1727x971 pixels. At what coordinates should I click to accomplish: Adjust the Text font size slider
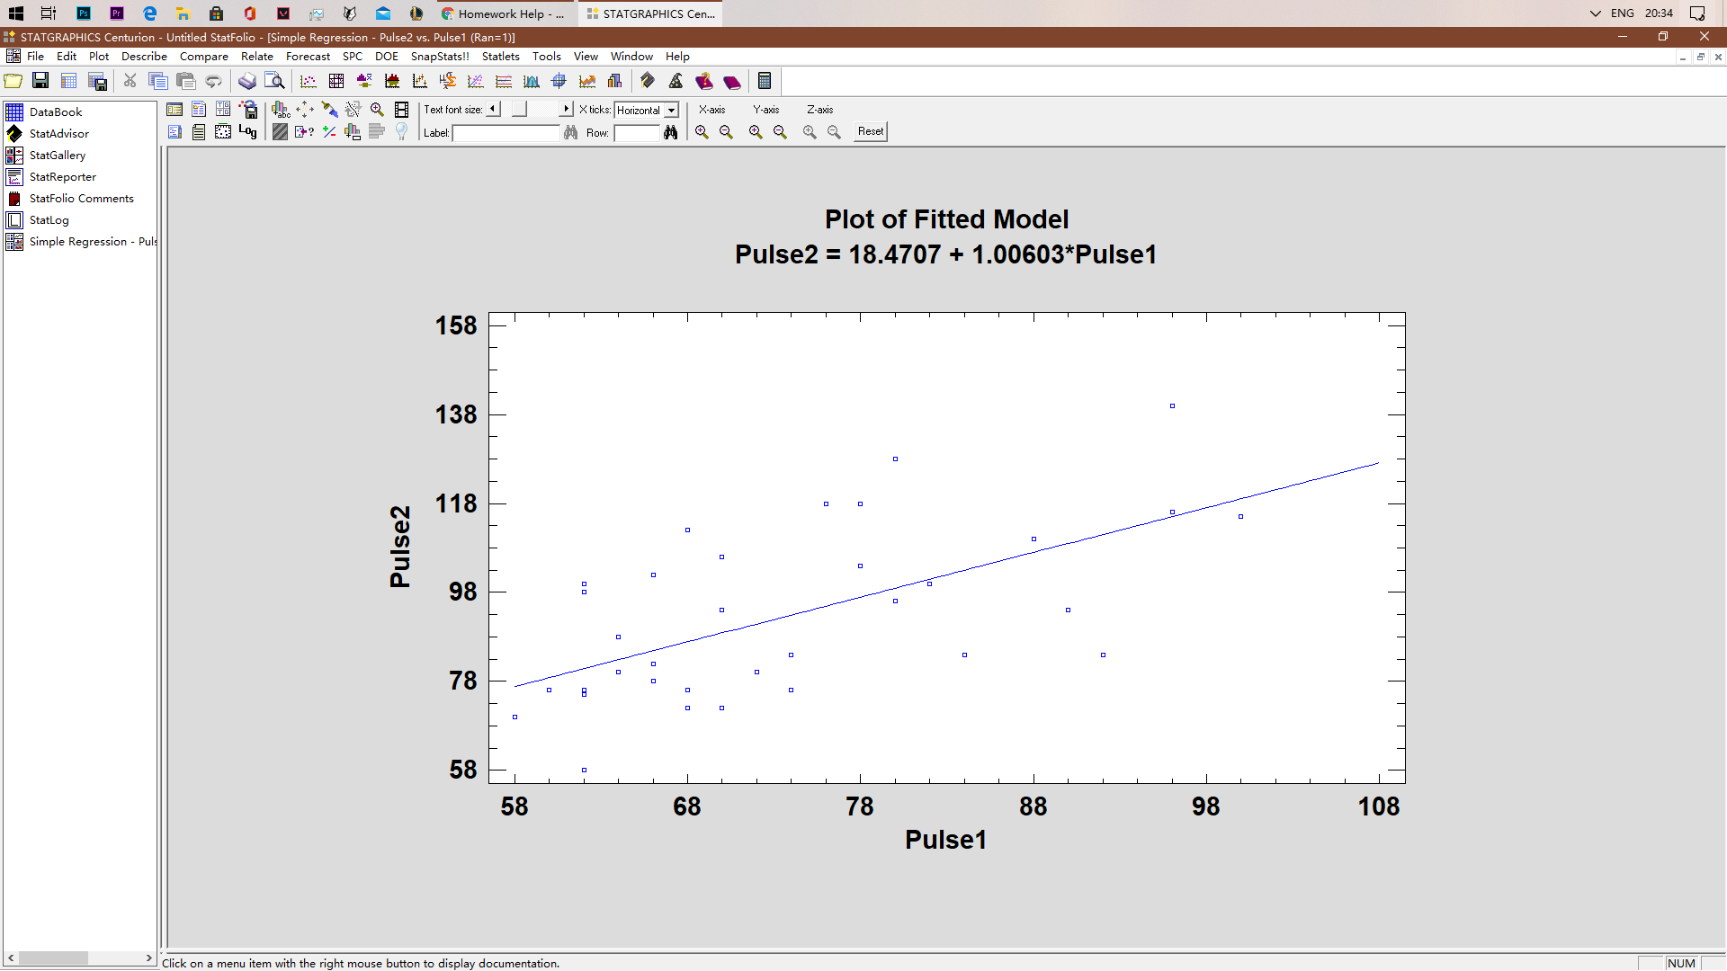point(519,109)
